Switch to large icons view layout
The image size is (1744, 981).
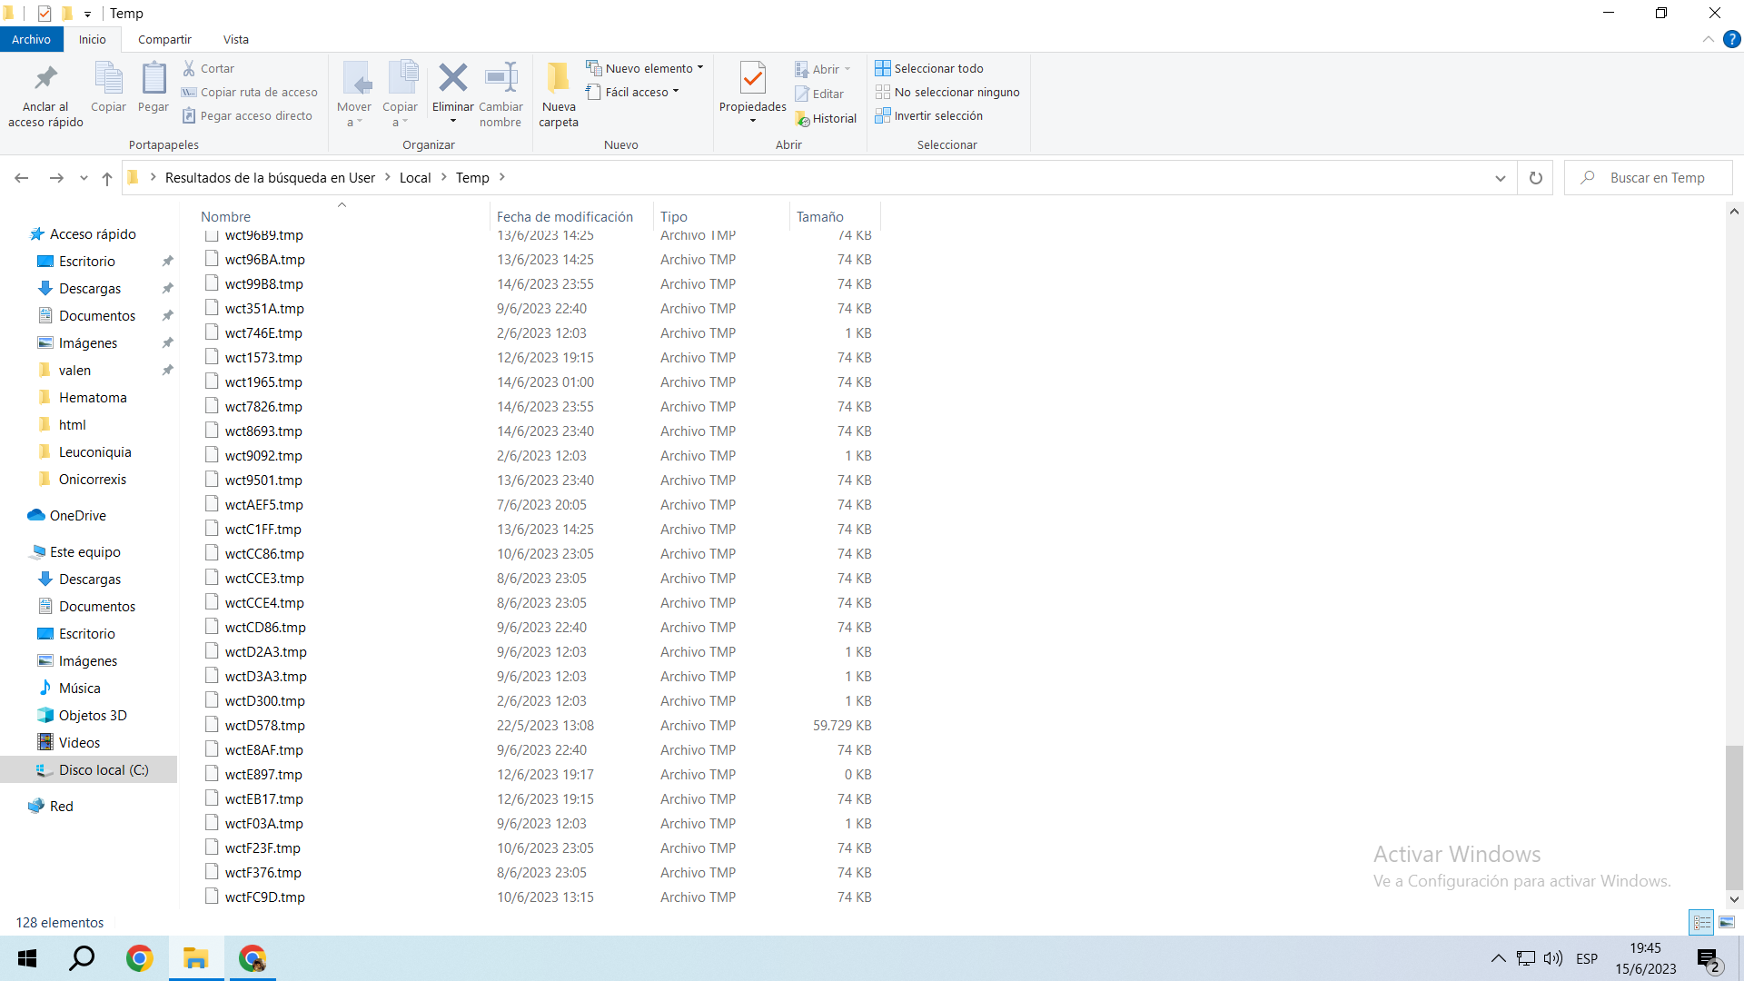coord(1726,922)
